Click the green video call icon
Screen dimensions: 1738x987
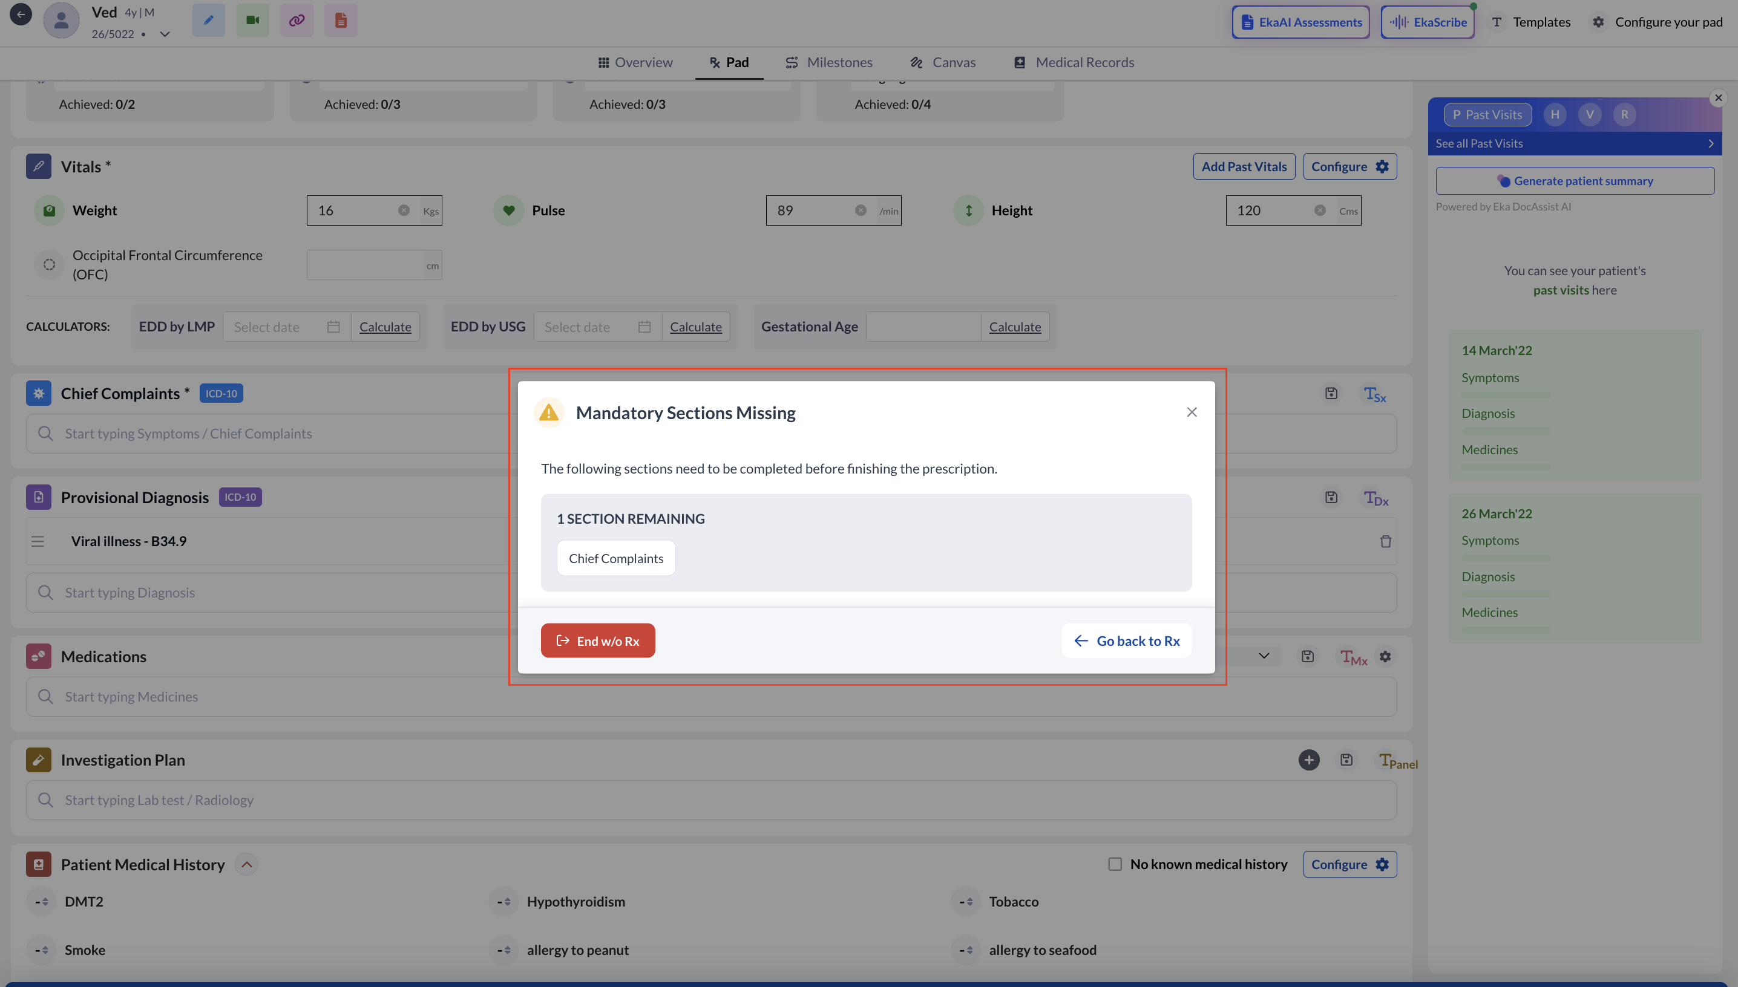tap(252, 21)
